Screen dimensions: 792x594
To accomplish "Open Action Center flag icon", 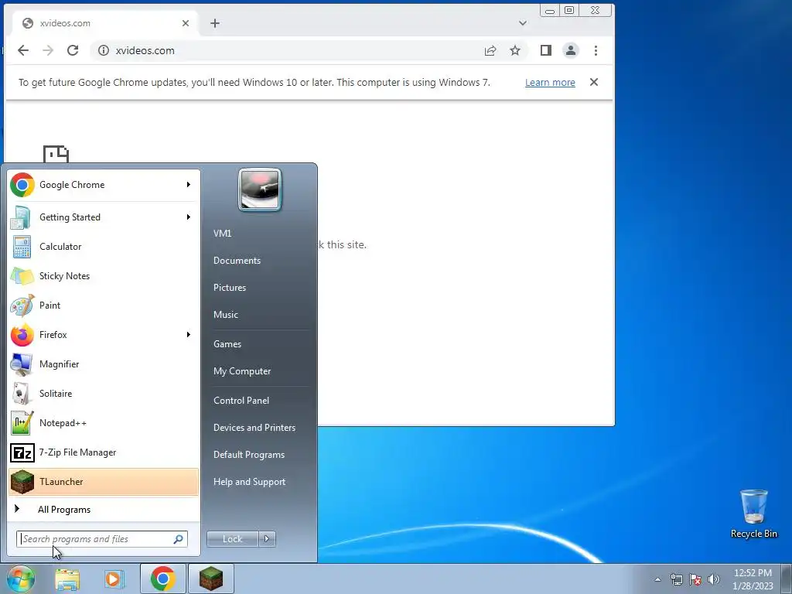I will pyautogui.click(x=695, y=579).
